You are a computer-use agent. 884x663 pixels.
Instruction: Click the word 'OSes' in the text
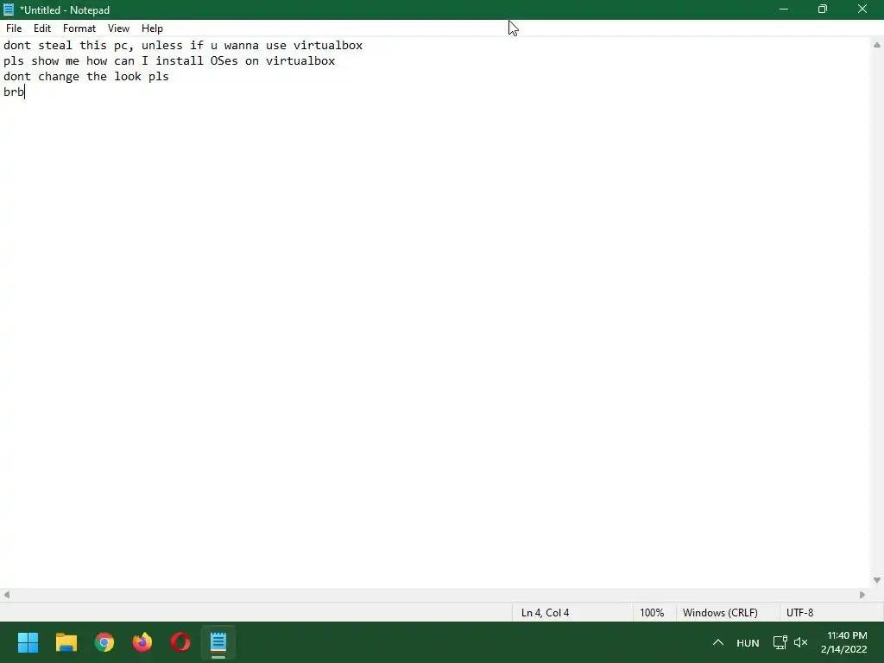click(224, 61)
